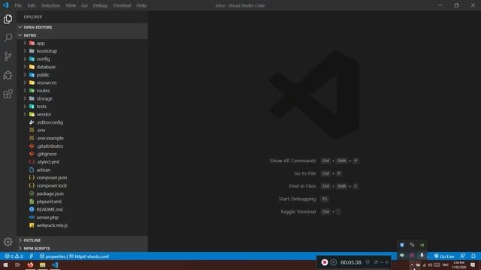Image resolution: width=481 pixels, height=270 pixels.
Task: Click the lightning icon in status bar
Action: point(32,256)
